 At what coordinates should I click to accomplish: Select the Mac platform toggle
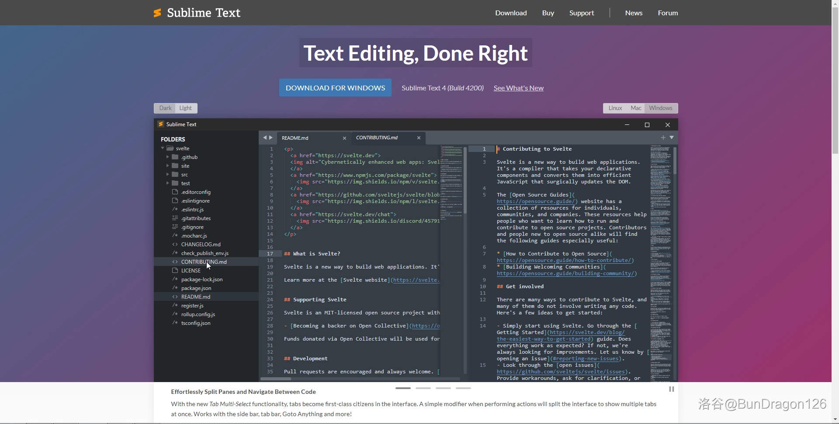point(636,108)
